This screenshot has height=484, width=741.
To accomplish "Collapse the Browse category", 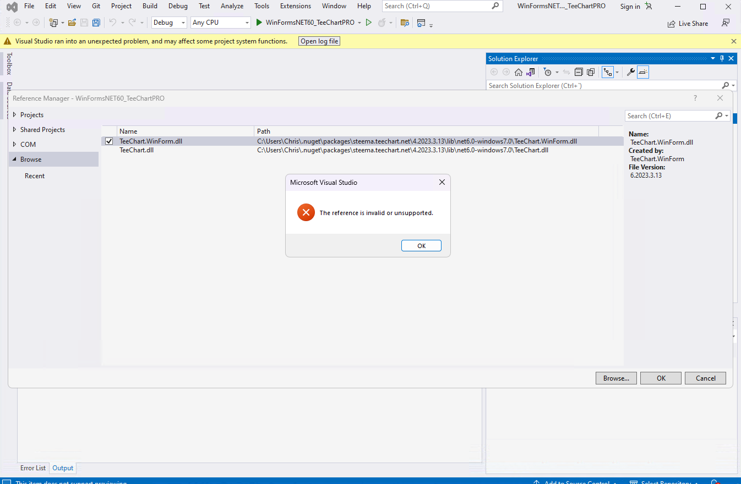I will (14, 159).
